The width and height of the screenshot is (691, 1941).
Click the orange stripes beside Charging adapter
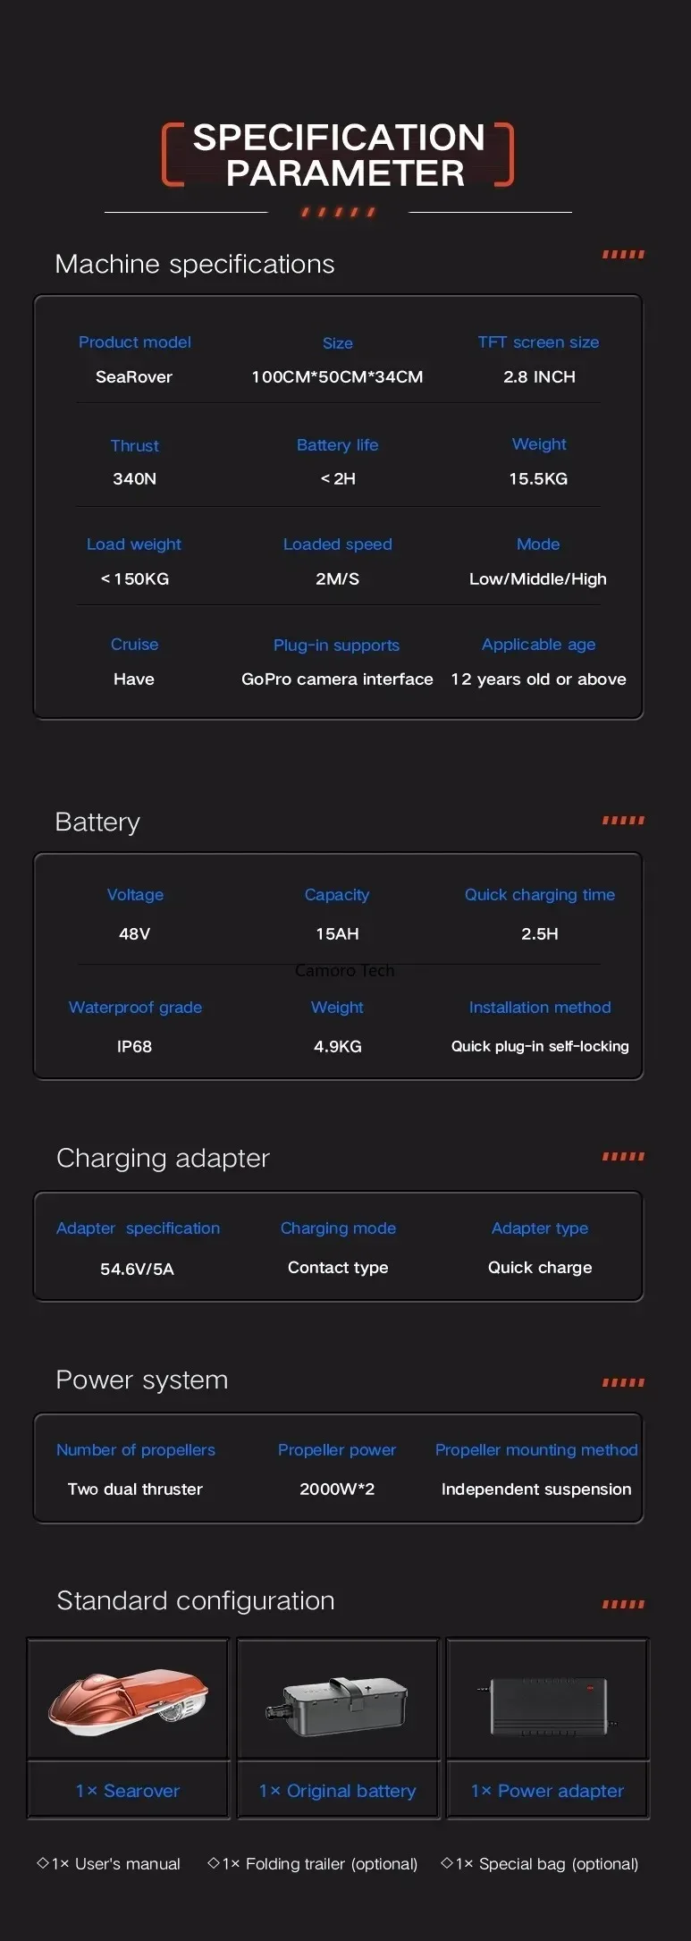(623, 1156)
